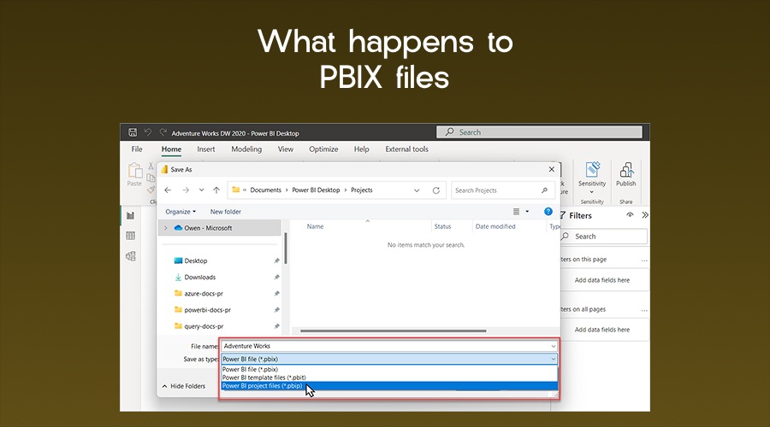770x427 pixels.
Task: Open the Organize dropdown
Action: coord(181,212)
